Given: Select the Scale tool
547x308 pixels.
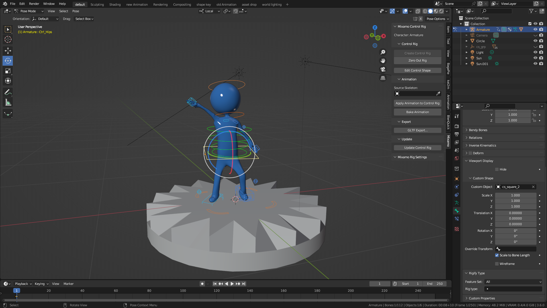Looking at the screenshot, I should [8, 71].
